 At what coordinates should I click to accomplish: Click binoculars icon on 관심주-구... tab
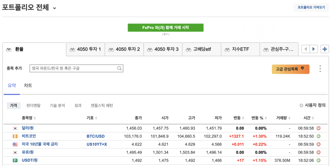point(266,50)
